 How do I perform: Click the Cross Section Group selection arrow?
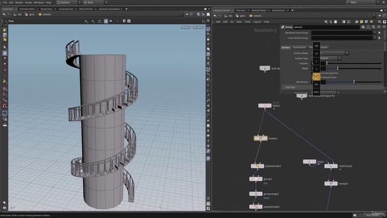(380, 38)
